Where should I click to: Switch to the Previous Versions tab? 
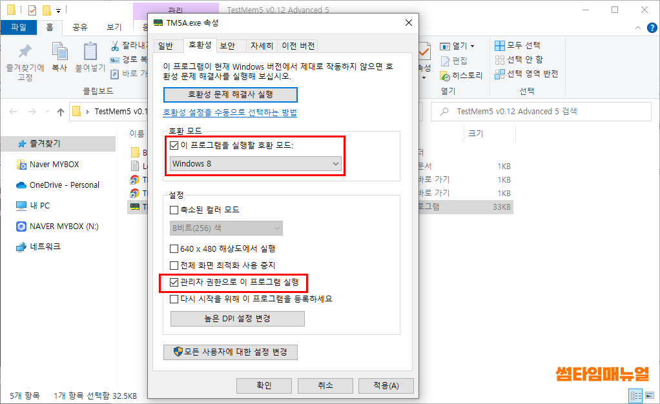point(298,46)
